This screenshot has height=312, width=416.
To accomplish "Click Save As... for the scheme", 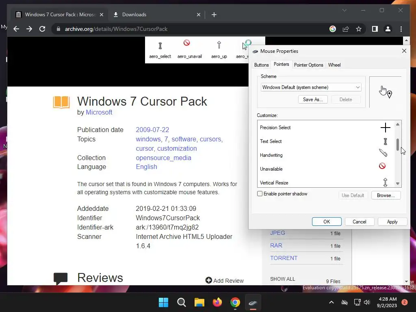I will pos(313,100).
